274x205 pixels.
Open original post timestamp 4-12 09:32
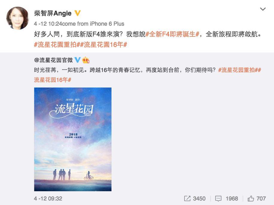point(48,198)
